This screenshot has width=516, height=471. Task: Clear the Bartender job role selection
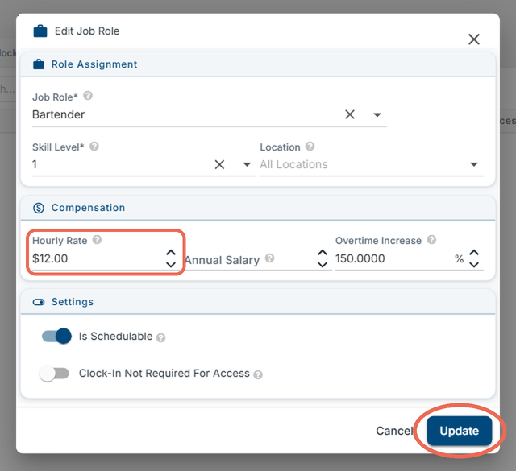pyautogui.click(x=349, y=114)
